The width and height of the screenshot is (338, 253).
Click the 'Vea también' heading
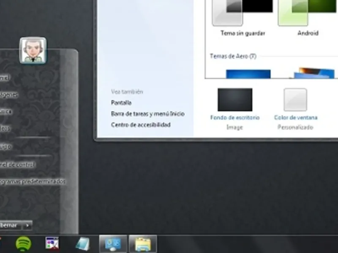pos(127,92)
